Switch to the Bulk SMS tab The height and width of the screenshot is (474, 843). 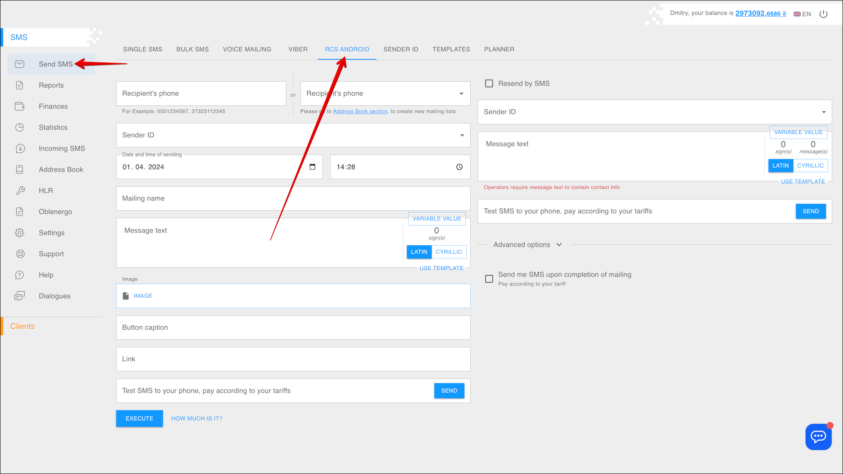click(192, 49)
